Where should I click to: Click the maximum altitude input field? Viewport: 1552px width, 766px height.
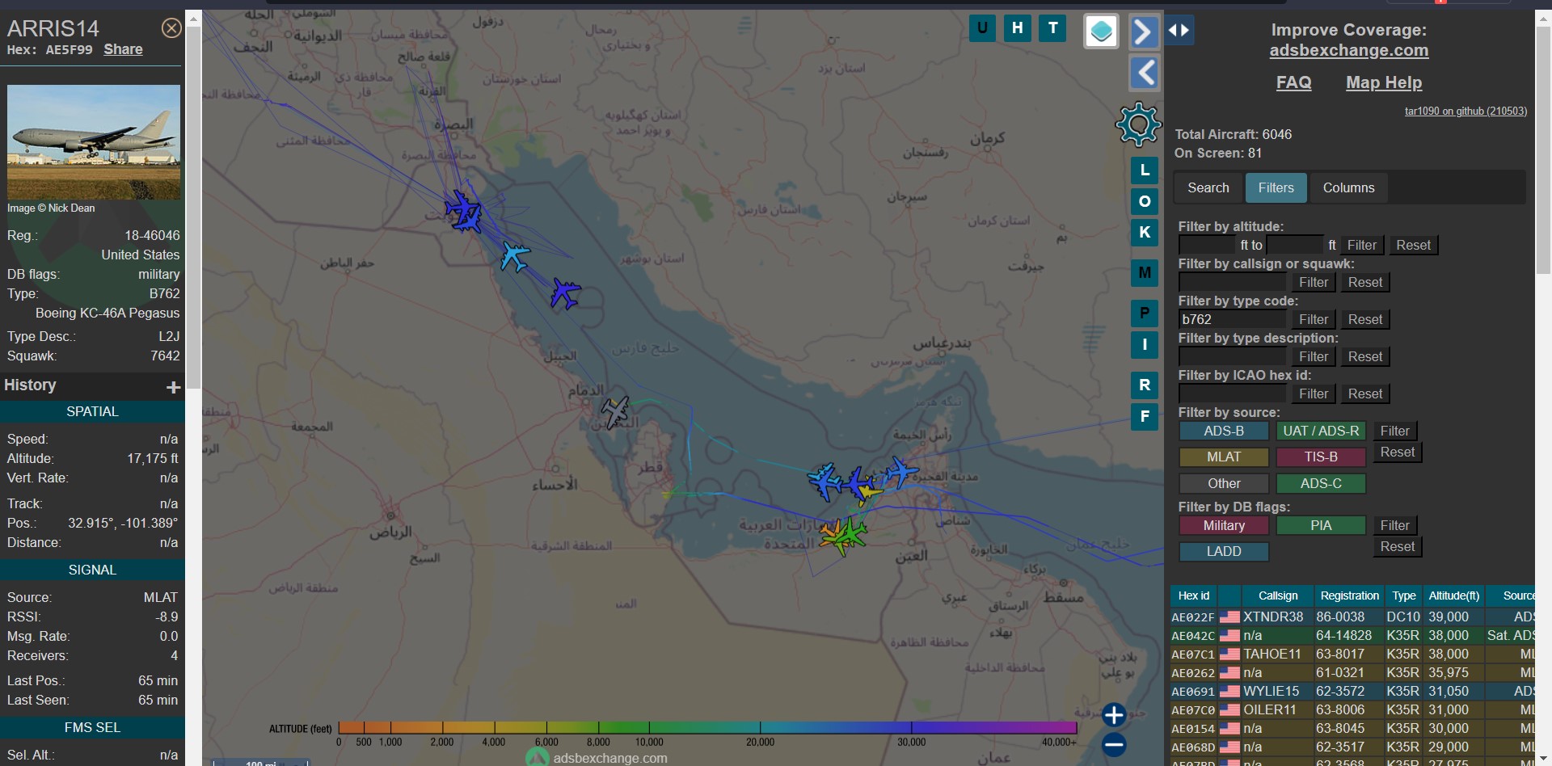tap(1296, 245)
